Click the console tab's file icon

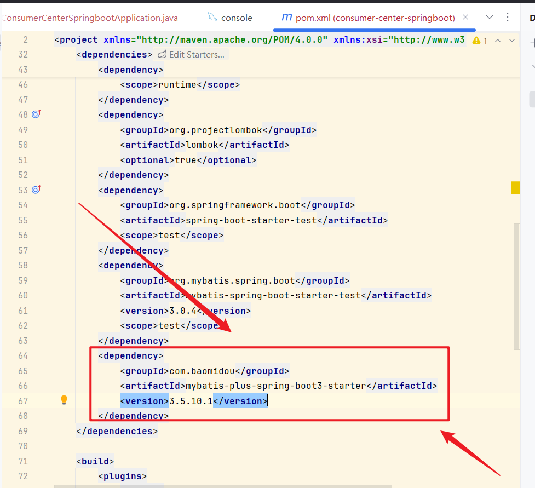[x=212, y=17]
